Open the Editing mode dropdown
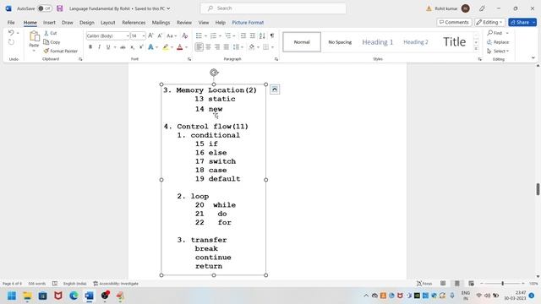541x304 pixels. tap(489, 23)
